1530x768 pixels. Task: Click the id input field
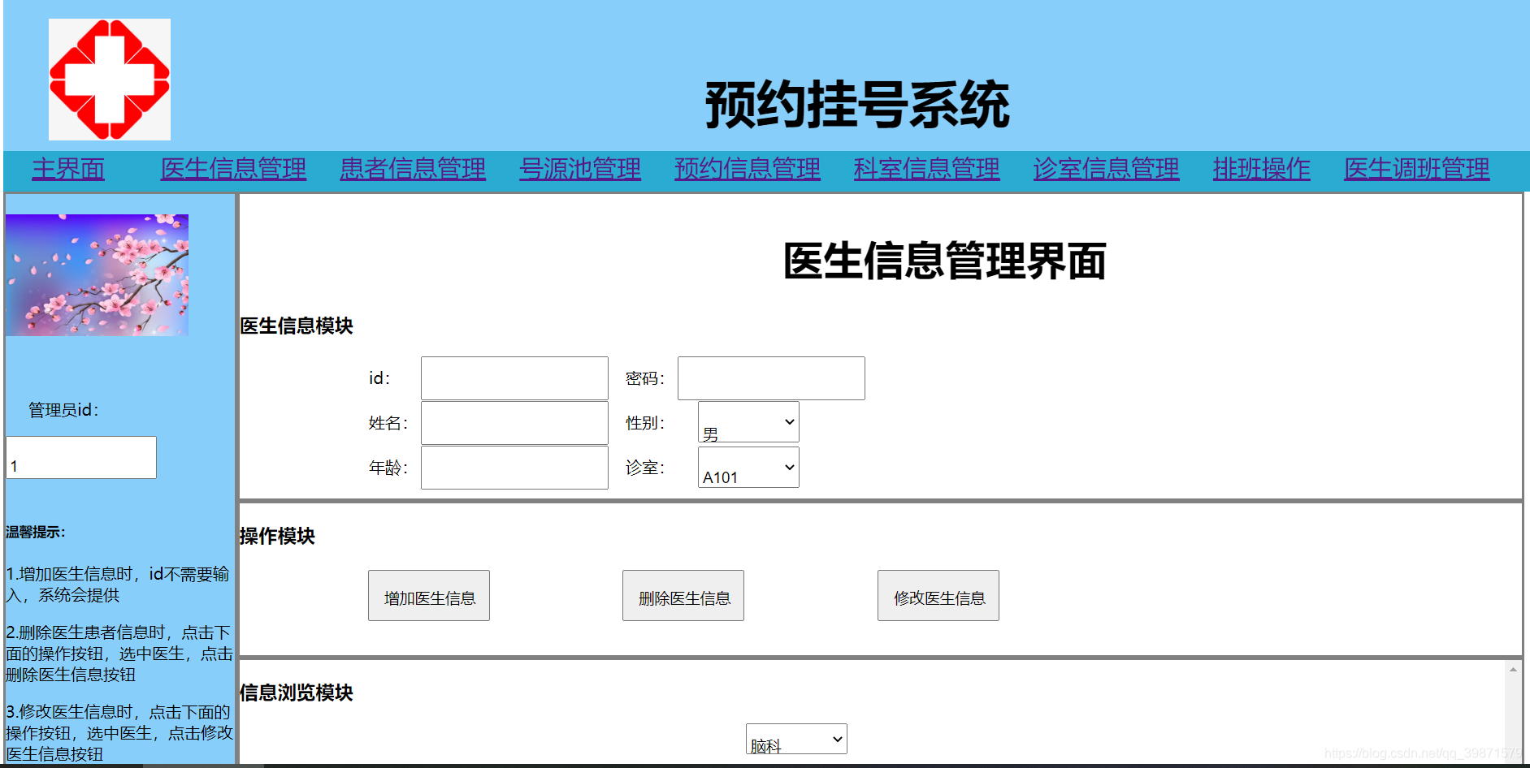[x=514, y=378]
